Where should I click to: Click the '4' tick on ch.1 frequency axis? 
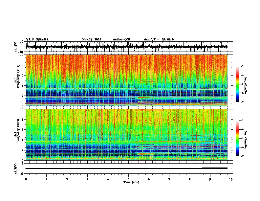click(23, 86)
